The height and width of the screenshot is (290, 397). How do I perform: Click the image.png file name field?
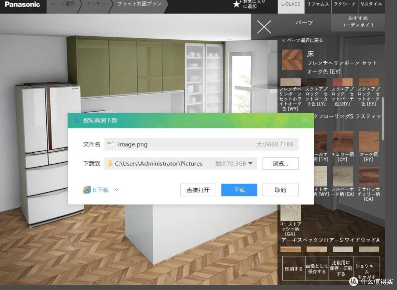(201, 144)
